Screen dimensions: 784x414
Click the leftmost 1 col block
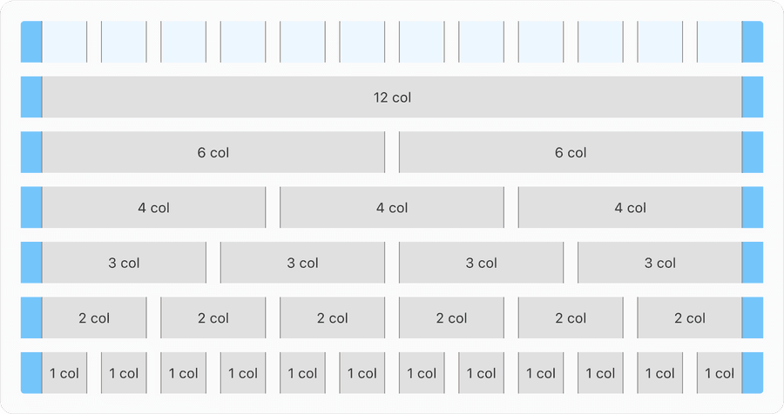pos(64,373)
